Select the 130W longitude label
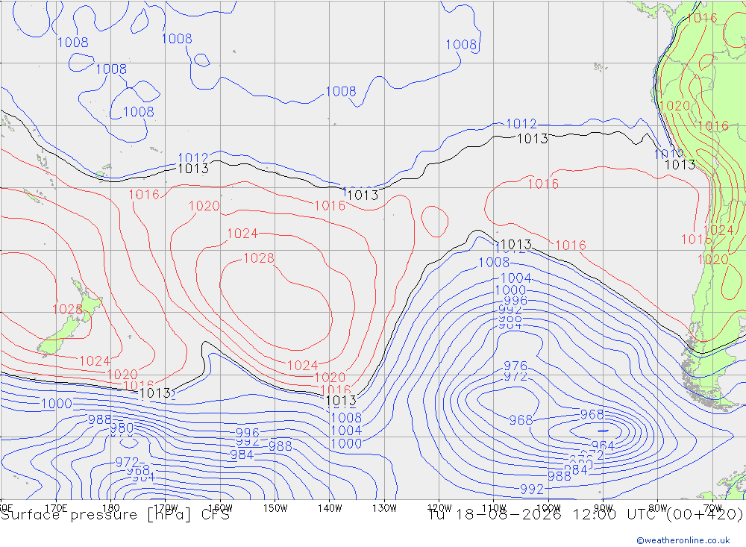746x547 pixels. coord(384,508)
